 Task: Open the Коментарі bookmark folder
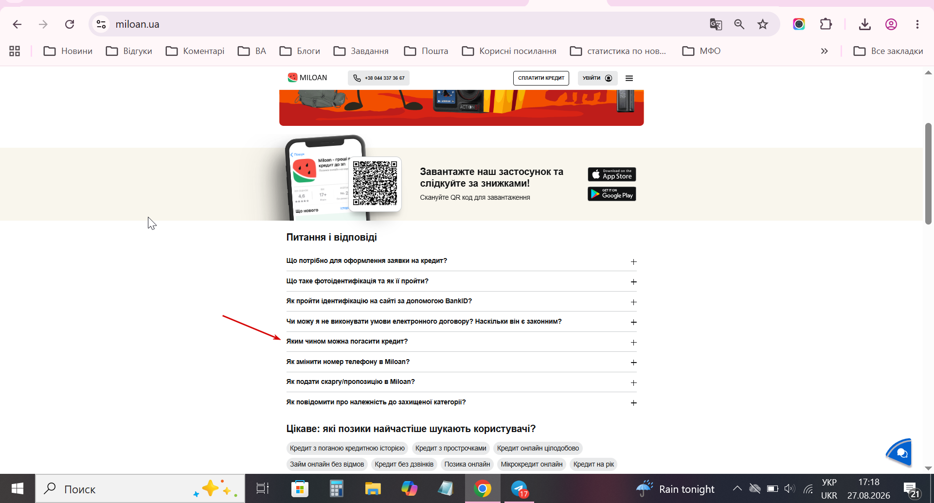[x=195, y=51]
